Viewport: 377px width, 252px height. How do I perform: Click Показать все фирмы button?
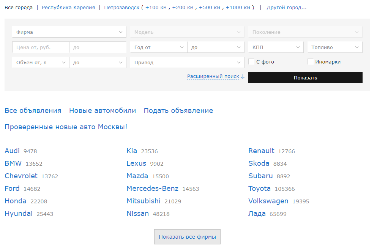[187, 237]
